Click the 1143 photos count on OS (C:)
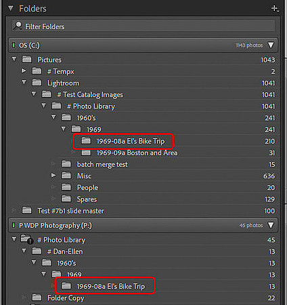This screenshot has height=305, width=287. click(x=249, y=45)
